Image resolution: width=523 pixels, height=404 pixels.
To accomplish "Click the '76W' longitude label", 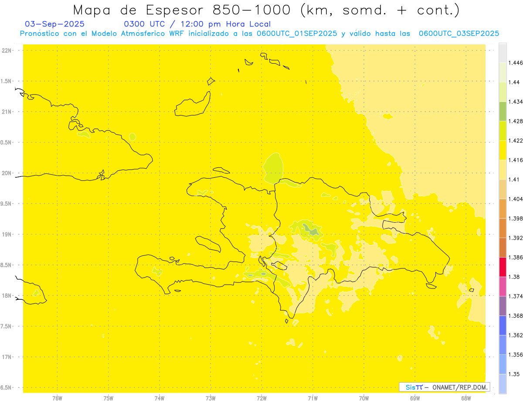I will point(57,398).
